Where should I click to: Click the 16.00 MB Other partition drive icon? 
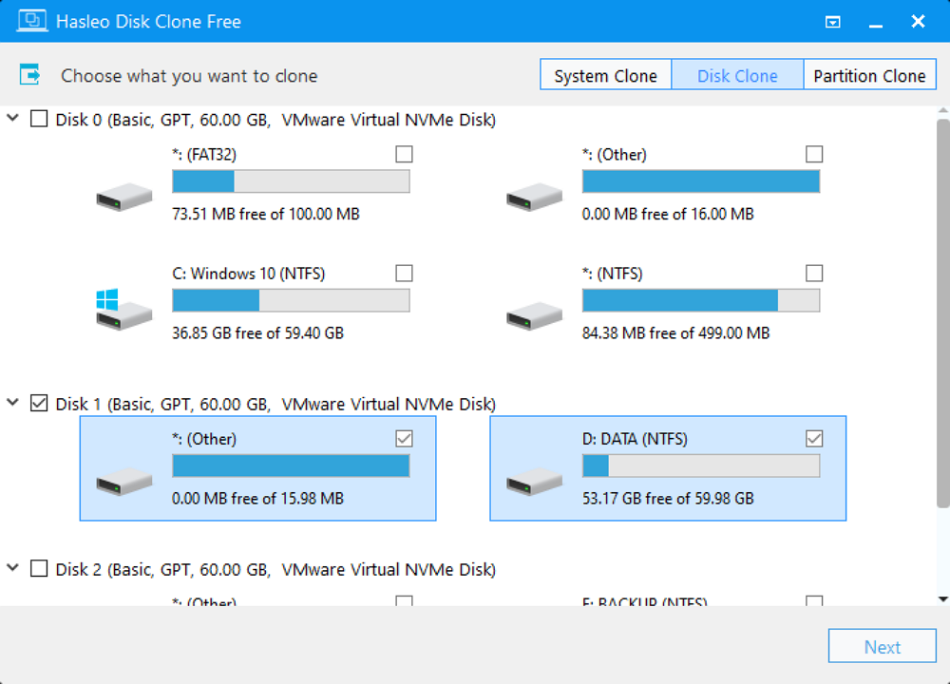point(534,197)
